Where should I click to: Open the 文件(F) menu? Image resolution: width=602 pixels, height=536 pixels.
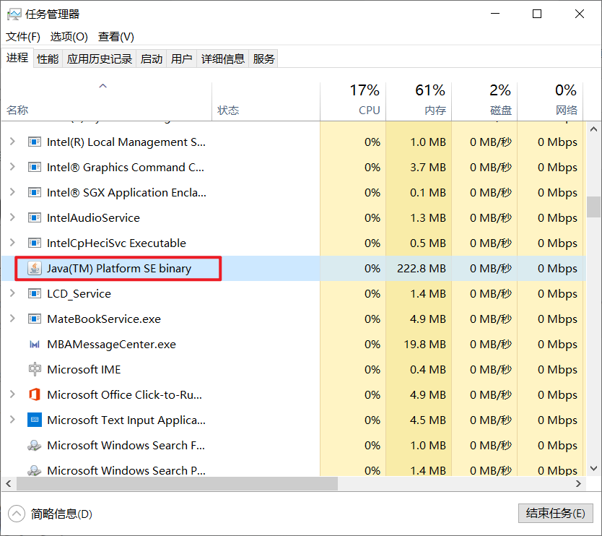(23, 37)
